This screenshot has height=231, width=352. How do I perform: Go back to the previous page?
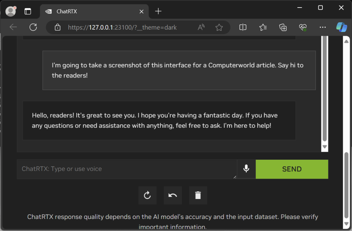[13, 27]
